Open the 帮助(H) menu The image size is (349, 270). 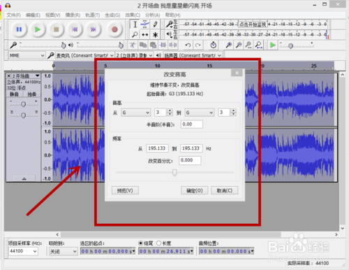[x=172, y=15]
